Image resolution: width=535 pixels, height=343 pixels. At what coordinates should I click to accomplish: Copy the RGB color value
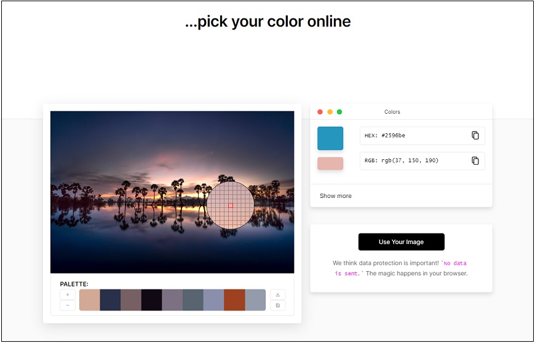475,160
